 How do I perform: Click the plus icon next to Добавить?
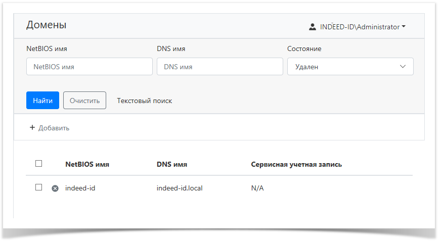32,128
